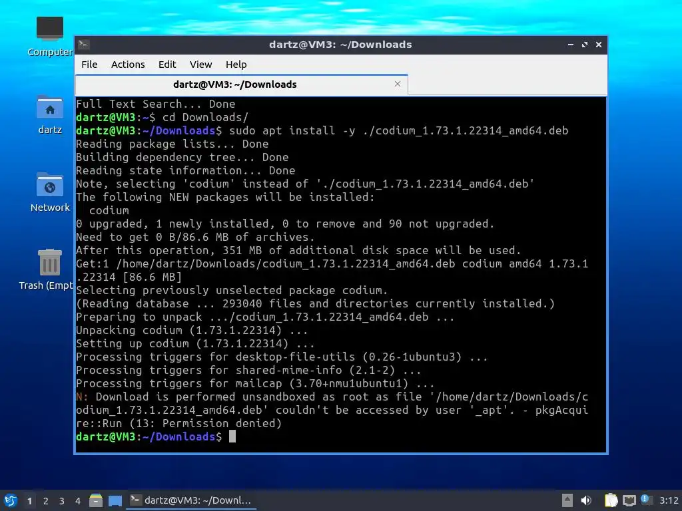Select the dartz@VM3: ~/Downloads terminal tab
Screen dimensions: 682x511
[x=241, y=85]
